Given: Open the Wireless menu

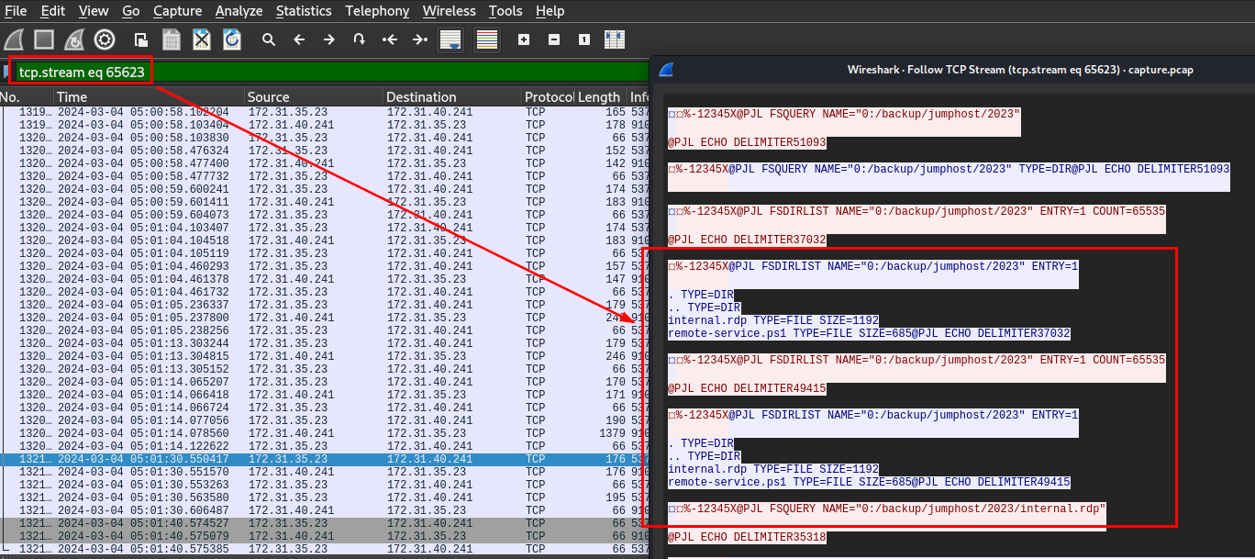Looking at the screenshot, I should 450,11.
